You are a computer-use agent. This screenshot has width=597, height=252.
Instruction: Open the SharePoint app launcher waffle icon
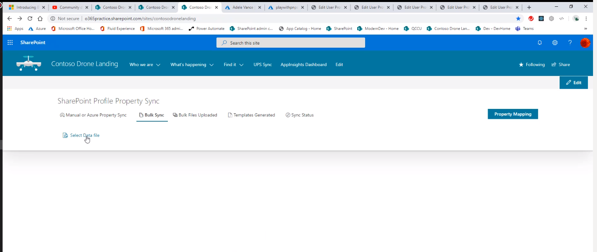[10, 43]
